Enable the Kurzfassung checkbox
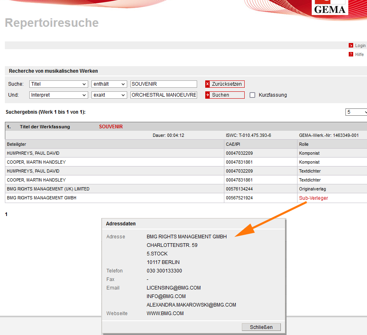 [x=252, y=95]
